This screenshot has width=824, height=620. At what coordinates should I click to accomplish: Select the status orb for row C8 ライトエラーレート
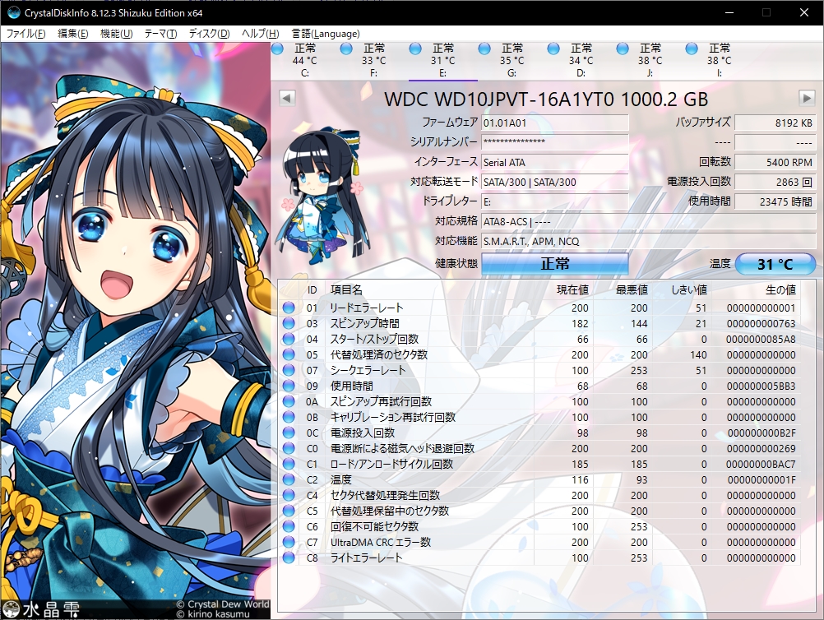point(289,558)
